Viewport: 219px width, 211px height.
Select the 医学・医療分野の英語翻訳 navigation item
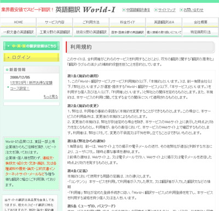[128, 32]
